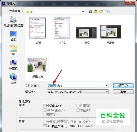Toggle the 注释(N) checkbox
137x132 pixels.
pyautogui.click(x=78, y=105)
